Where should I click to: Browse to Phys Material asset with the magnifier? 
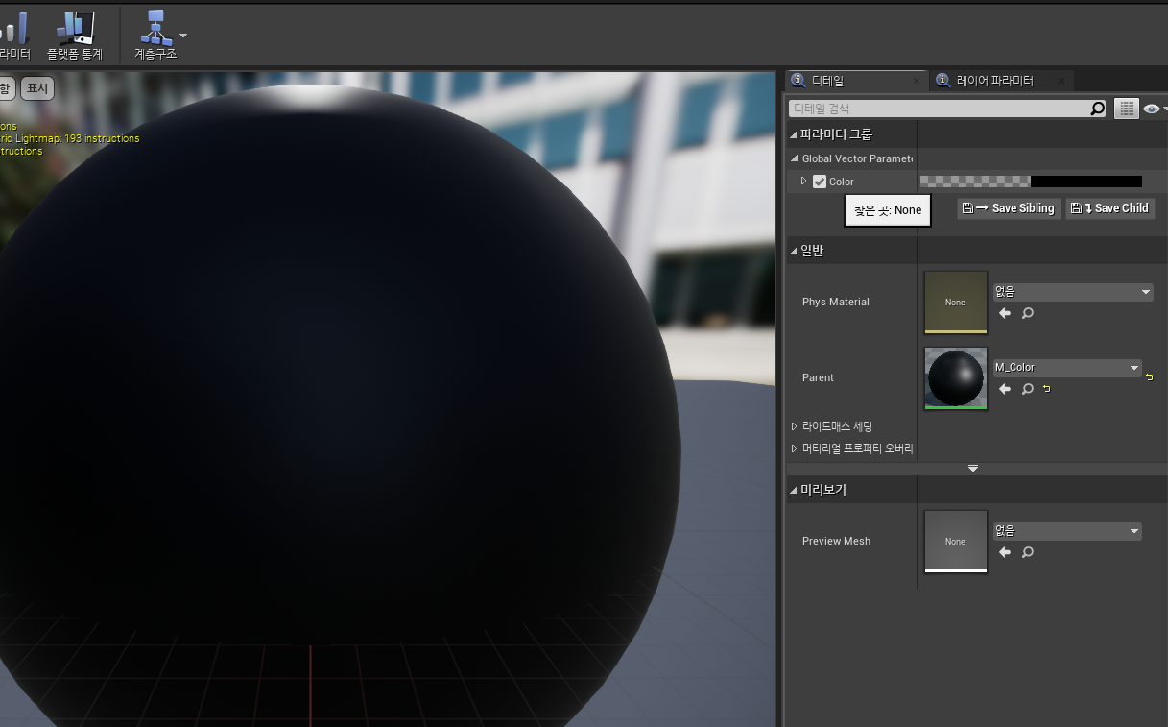[1027, 313]
